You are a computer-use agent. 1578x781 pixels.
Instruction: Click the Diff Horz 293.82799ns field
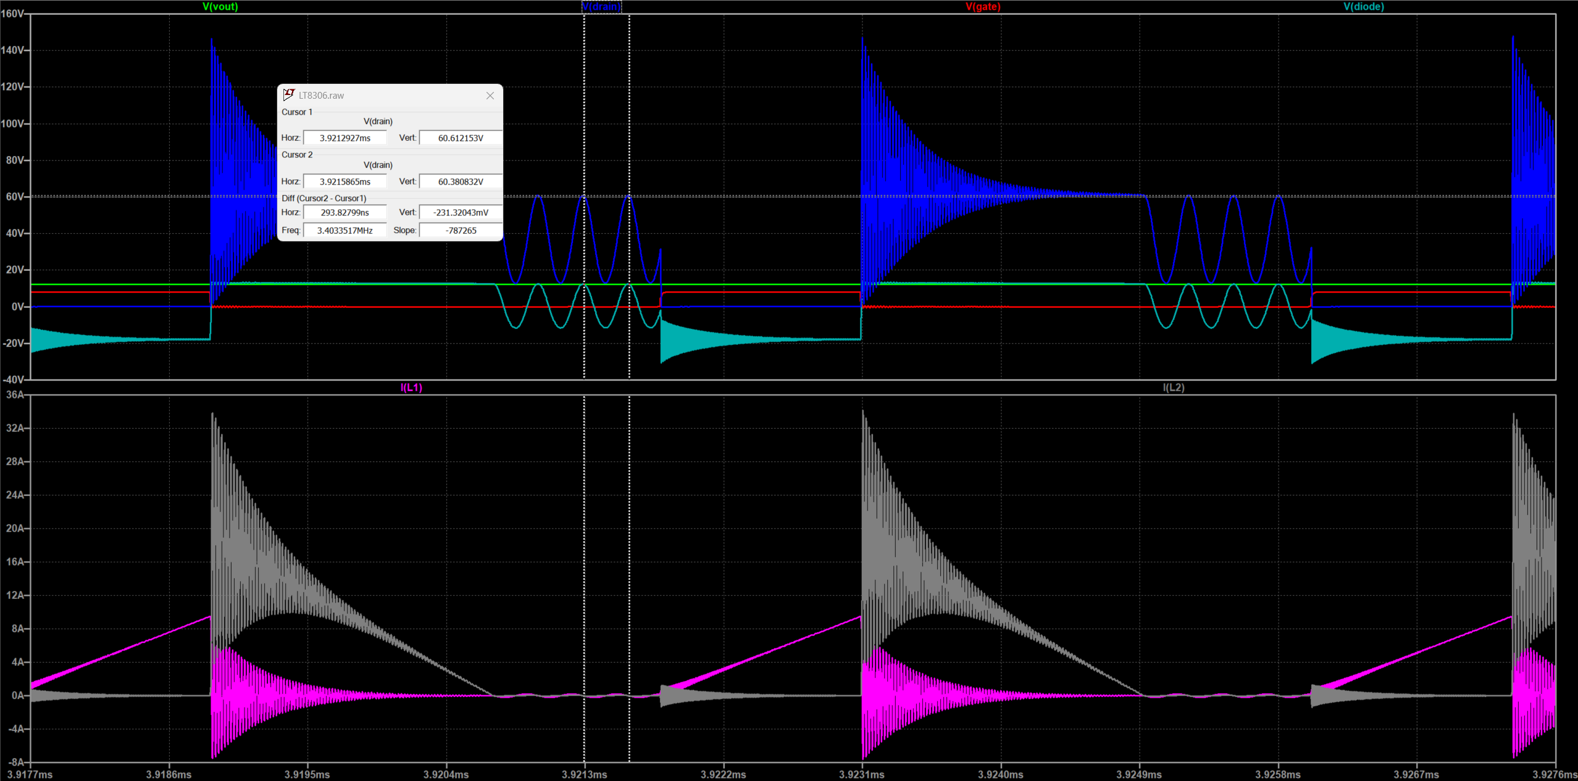point(344,212)
